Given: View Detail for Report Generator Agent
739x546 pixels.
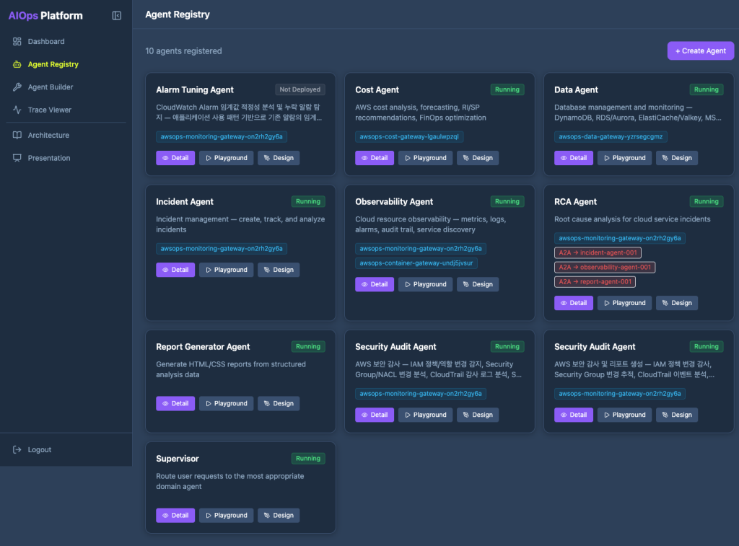Looking at the screenshot, I should (175, 403).
